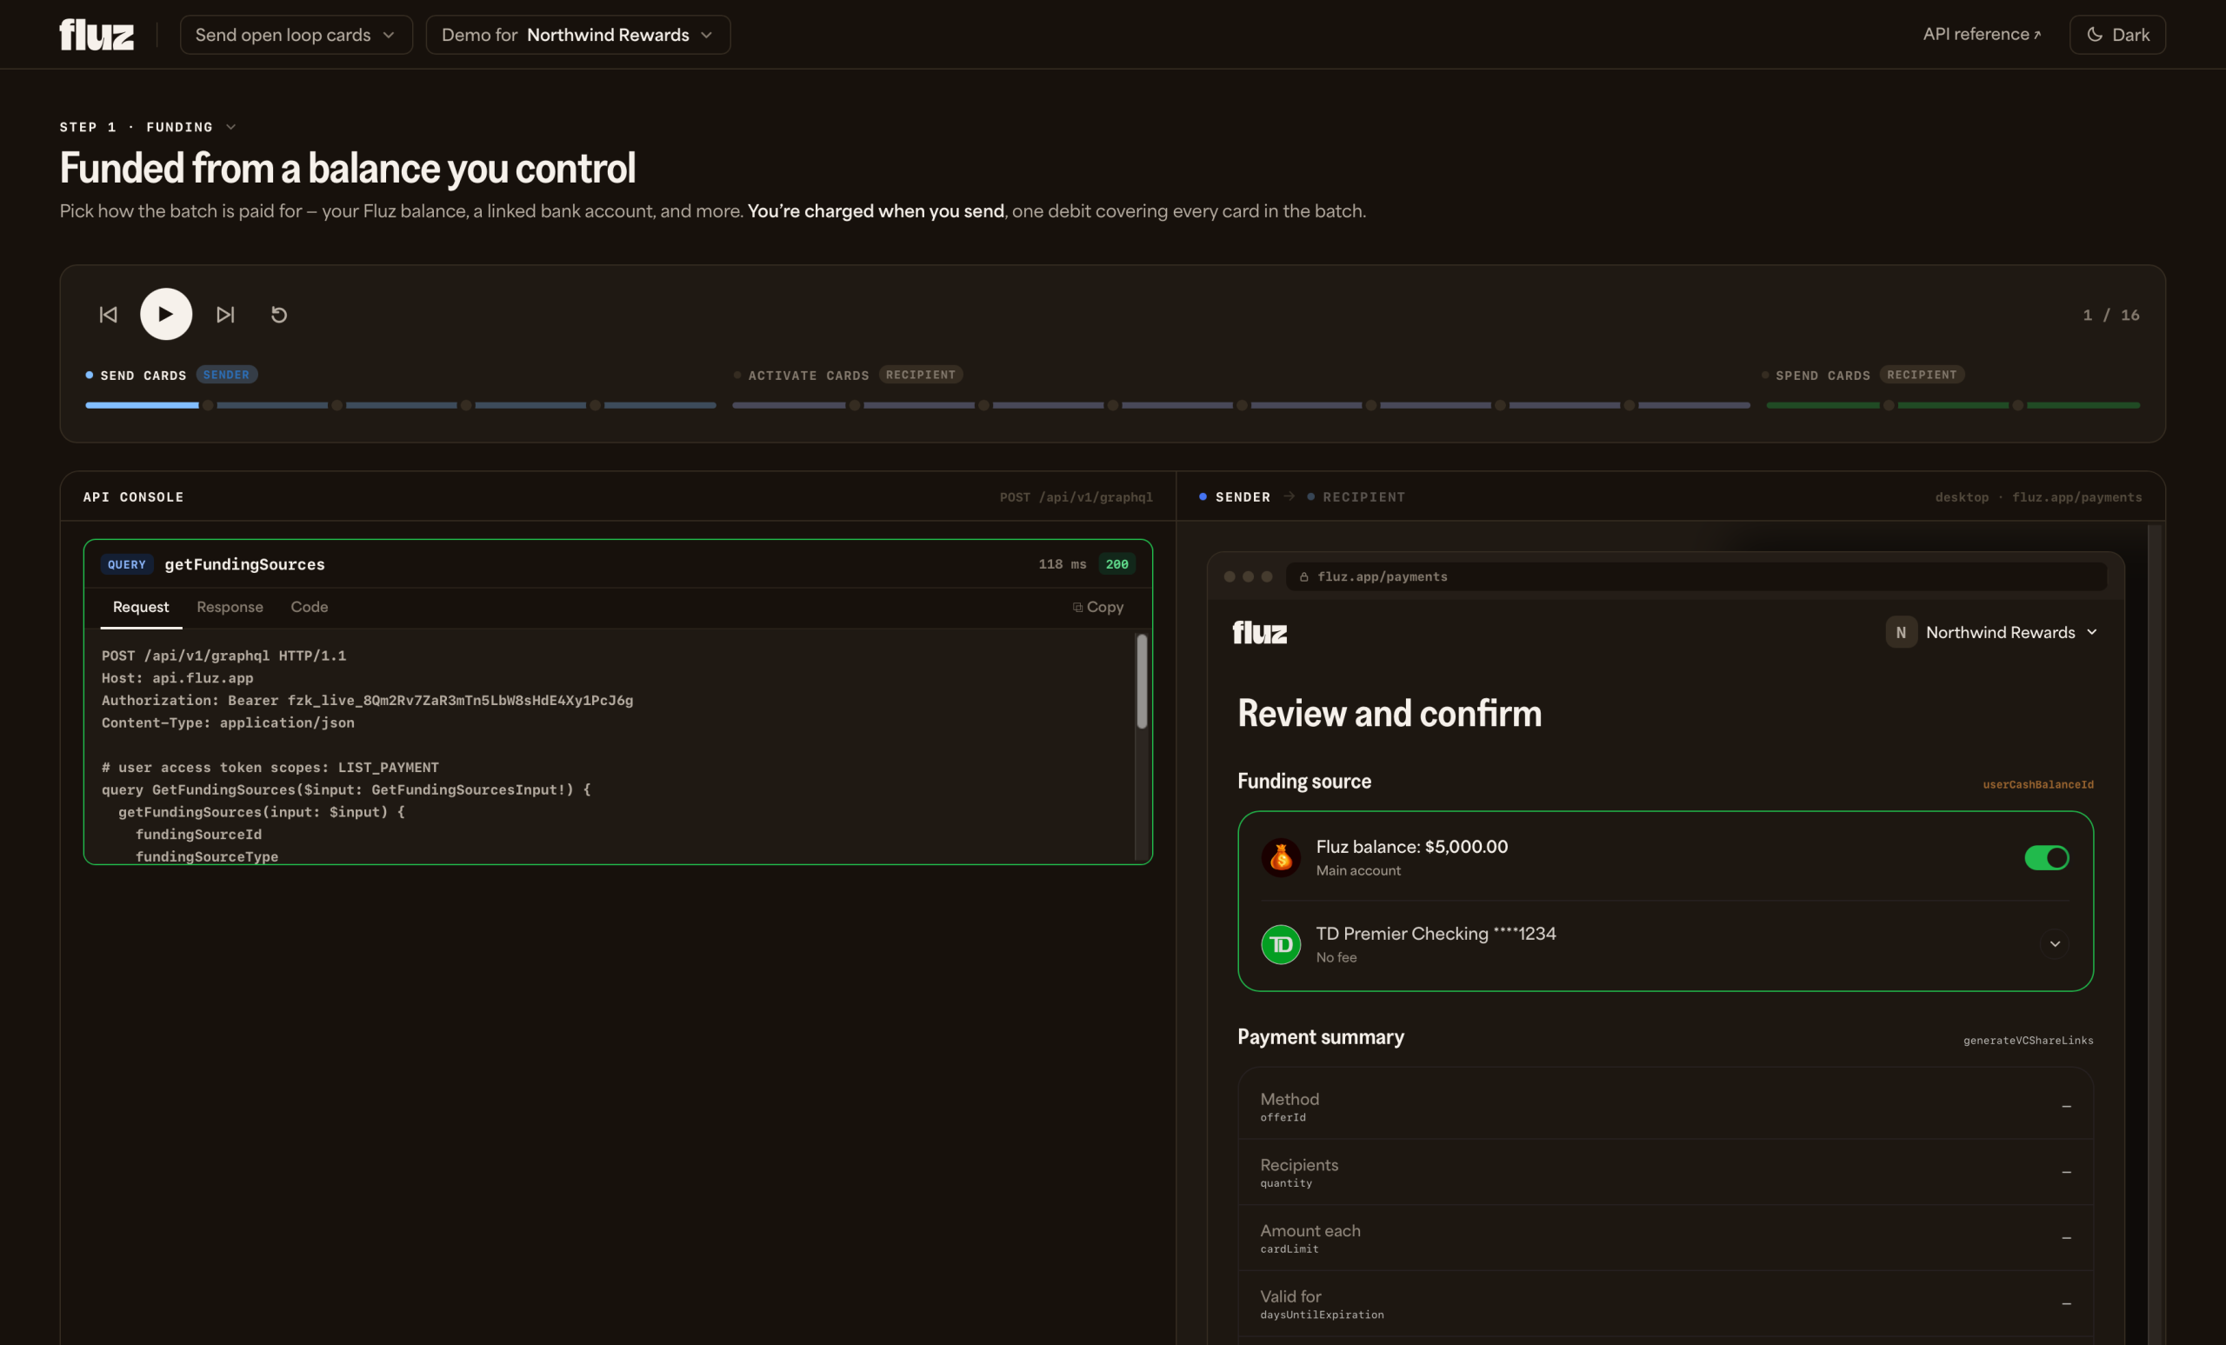2226x1345 pixels.
Task: Click the first highlighted blue progress segment
Action: [142, 405]
